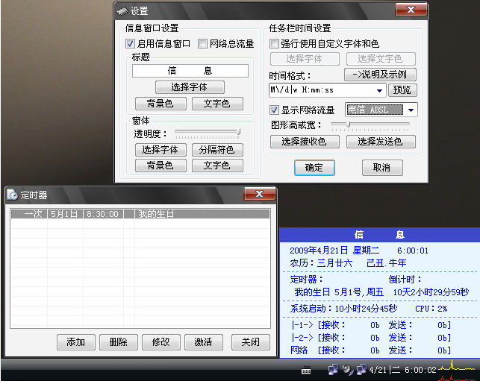This screenshot has height=381, width=480.
Task: Click the taskbar clock 6:00:02
Action: [x=420, y=370]
